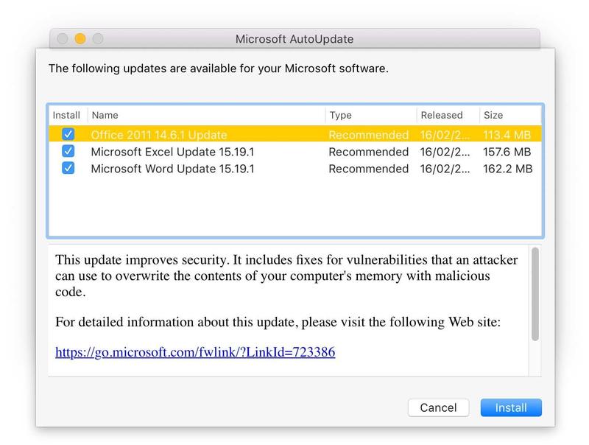Click the release date in Word row
The height and width of the screenshot is (445, 589).
[445, 169]
